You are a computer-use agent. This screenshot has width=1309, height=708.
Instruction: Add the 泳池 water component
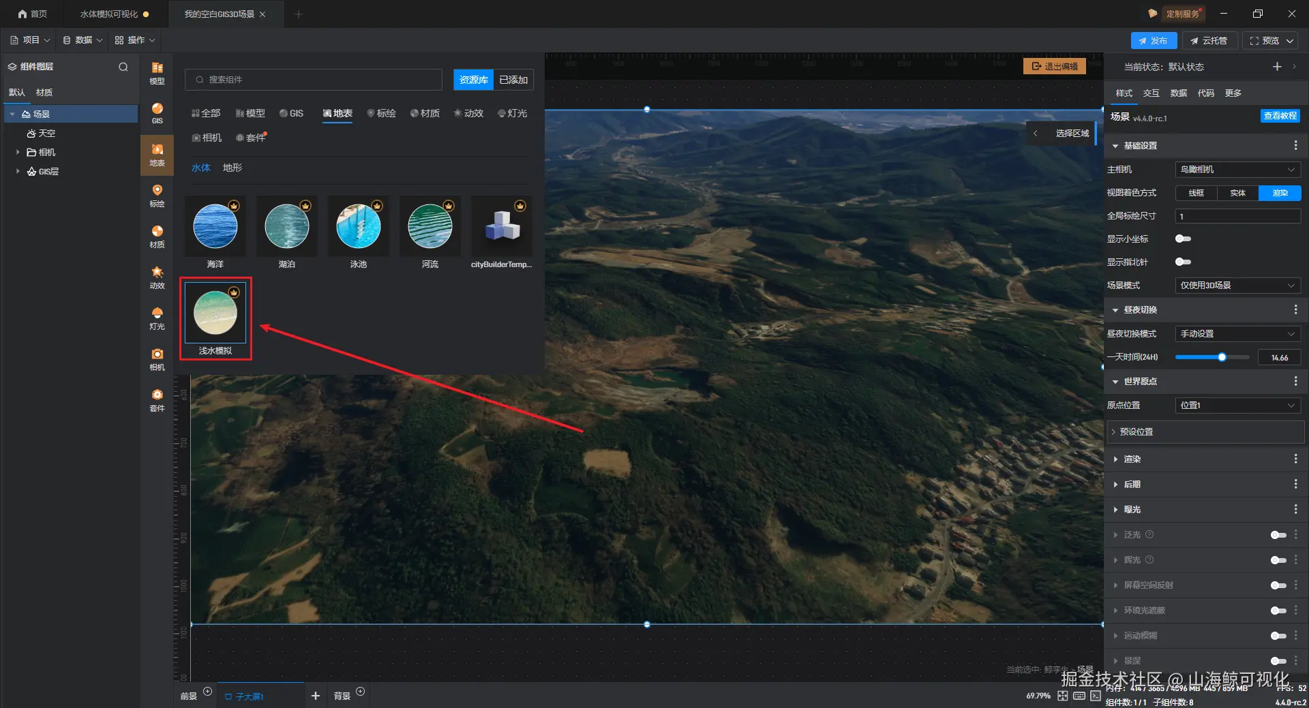[x=359, y=232]
